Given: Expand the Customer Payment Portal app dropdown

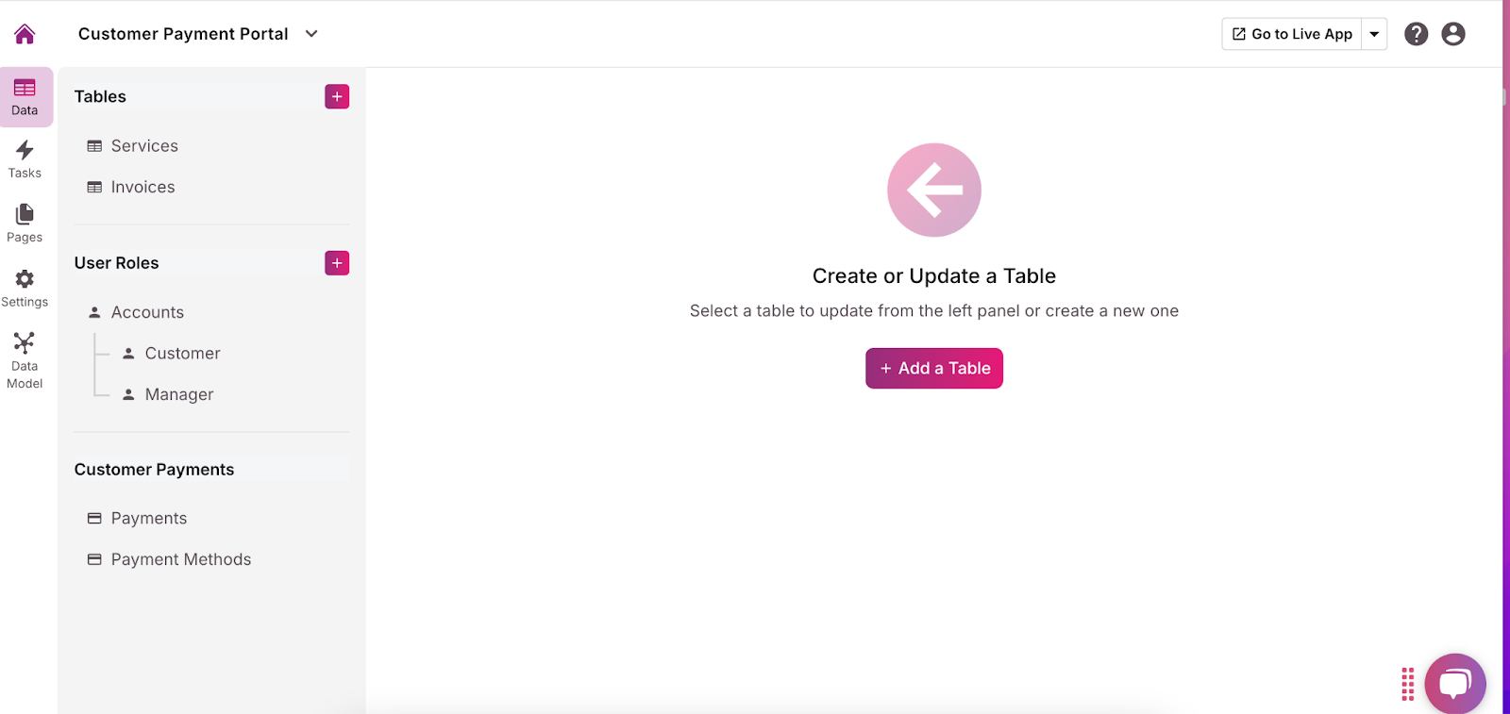Looking at the screenshot, I should click(311, 34).
